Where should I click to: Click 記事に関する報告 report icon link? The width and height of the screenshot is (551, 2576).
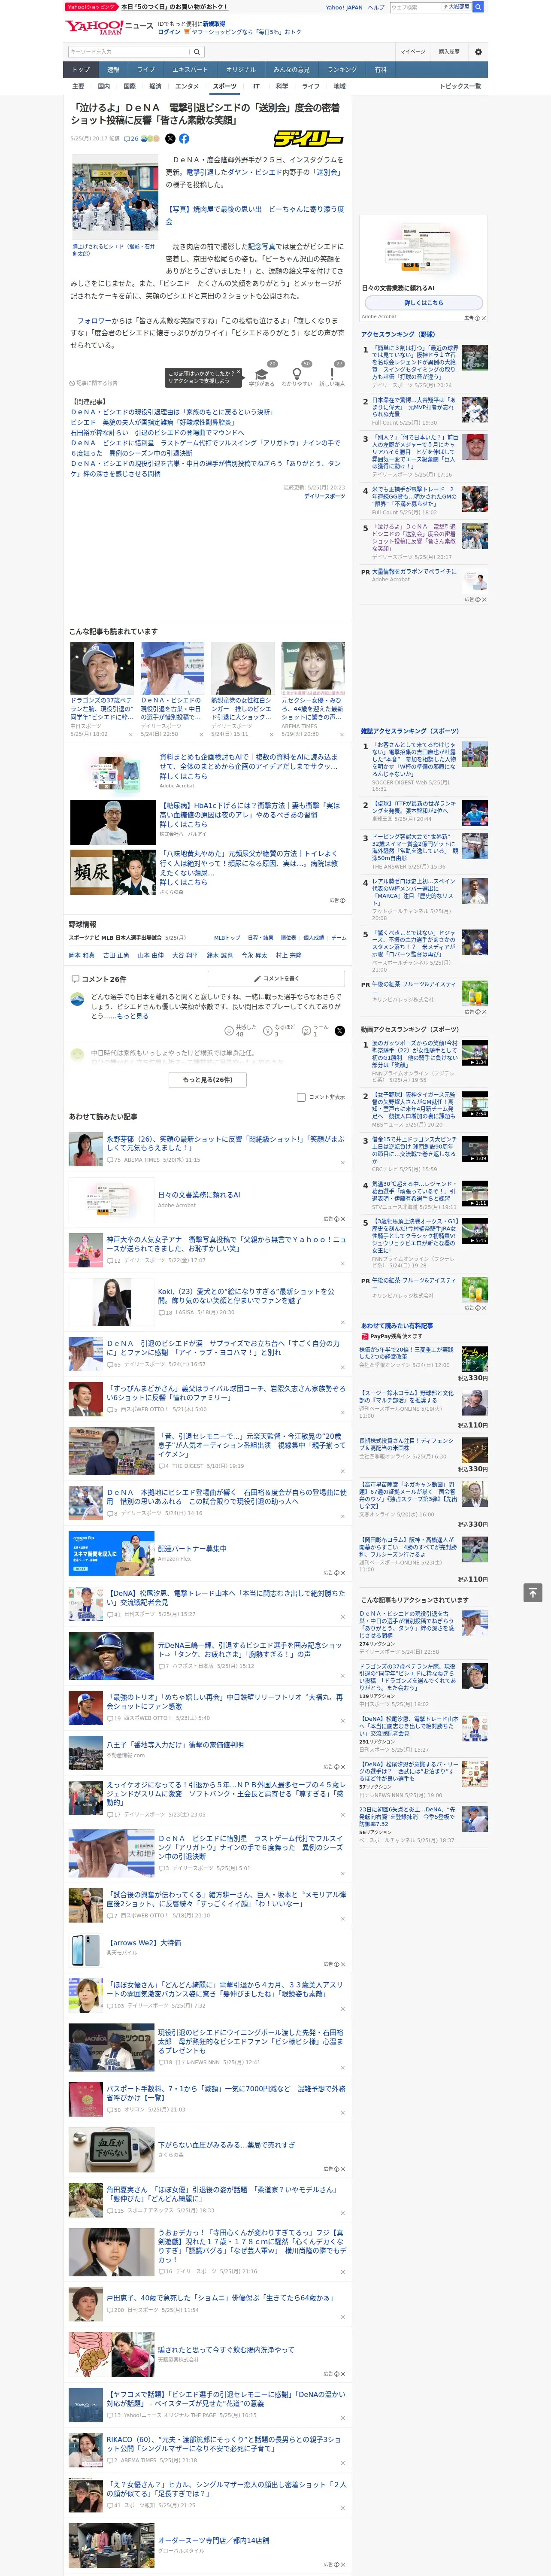94,383
